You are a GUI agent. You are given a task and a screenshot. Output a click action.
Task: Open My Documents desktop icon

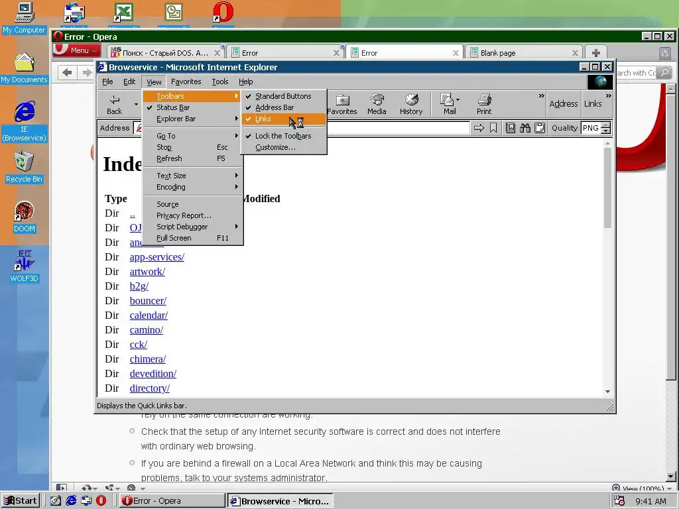25,68
